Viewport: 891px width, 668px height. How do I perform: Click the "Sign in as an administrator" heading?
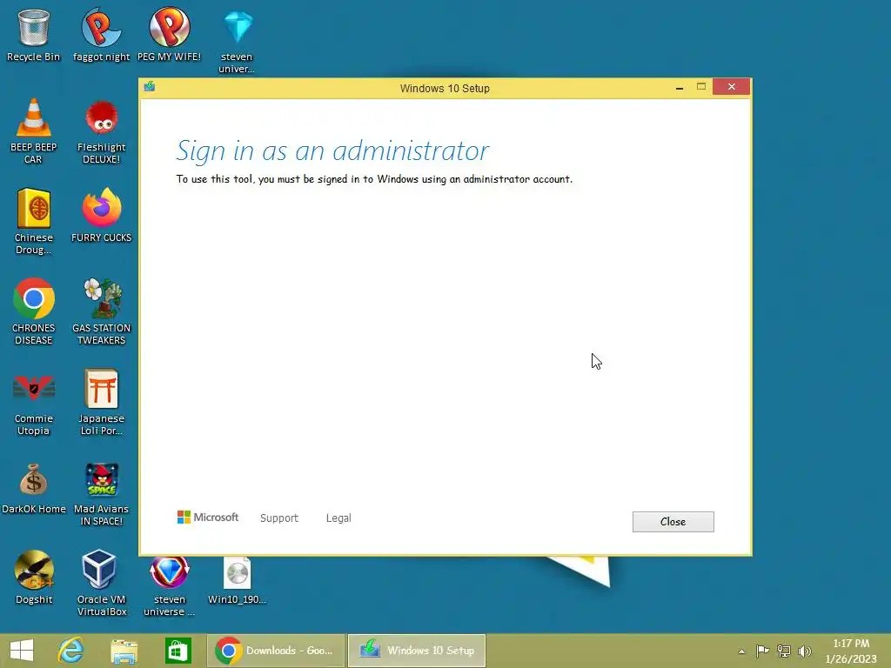332,150
